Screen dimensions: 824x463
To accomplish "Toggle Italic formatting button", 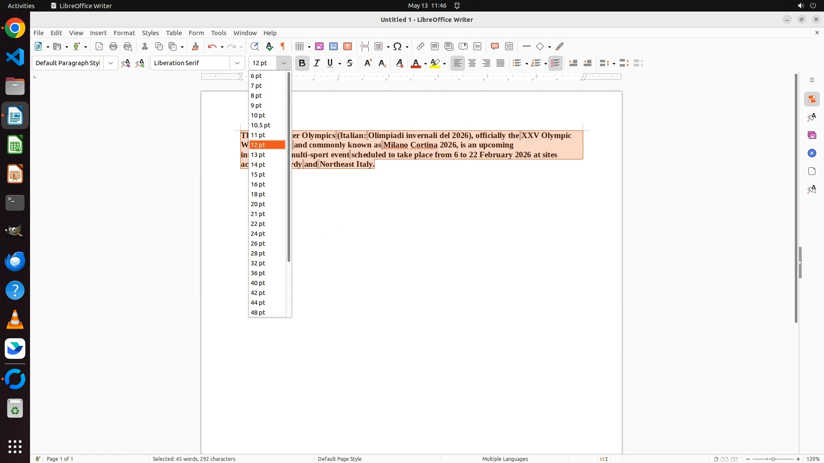I will coord(317,63).
